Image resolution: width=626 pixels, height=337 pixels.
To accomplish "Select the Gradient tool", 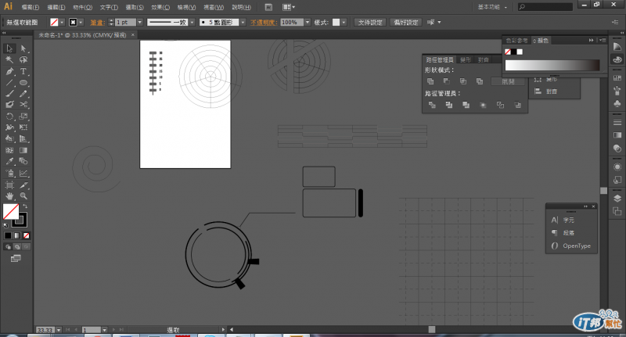I will 23,150.
